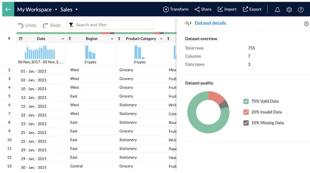310x173 pixels.
Task: Open settings gear icon
Action: coord(289,9)
